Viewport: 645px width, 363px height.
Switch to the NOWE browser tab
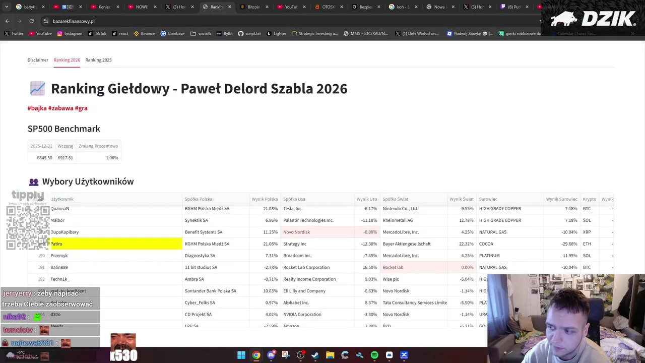tap(142, 7)
